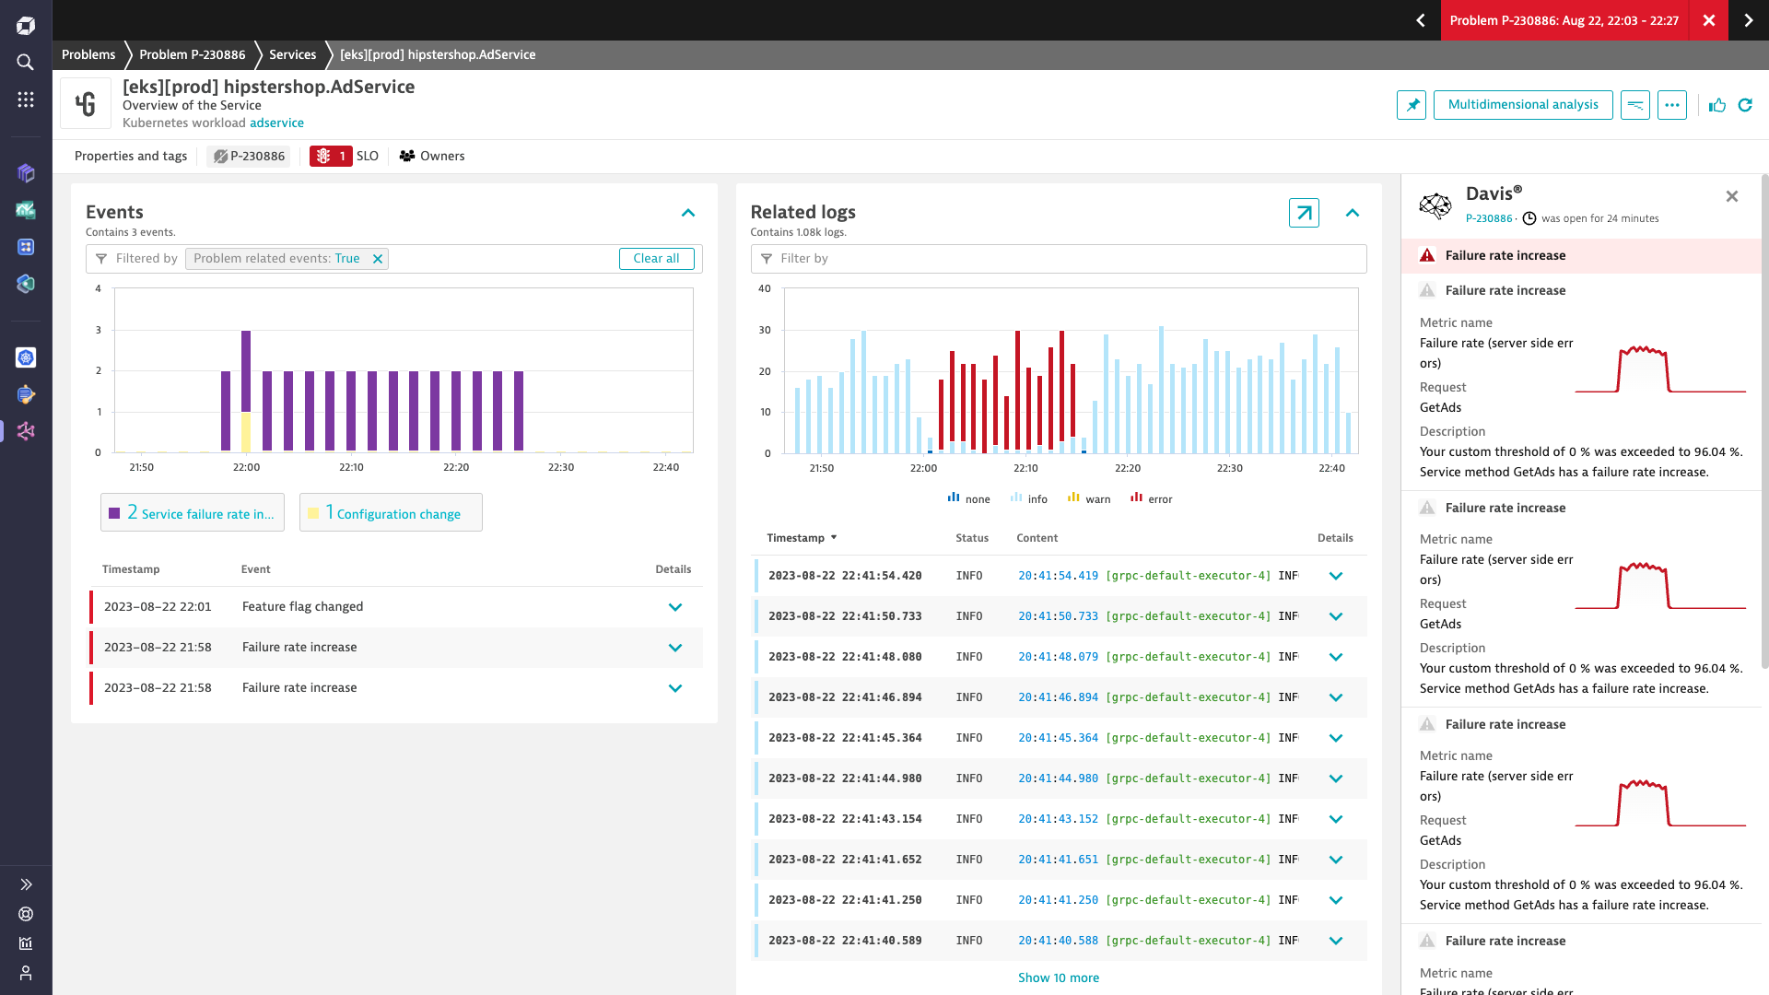Clear the Problem related events filter
Image resolution: width=1769 pixels, height=995 pixels.
tap(377, 259)
